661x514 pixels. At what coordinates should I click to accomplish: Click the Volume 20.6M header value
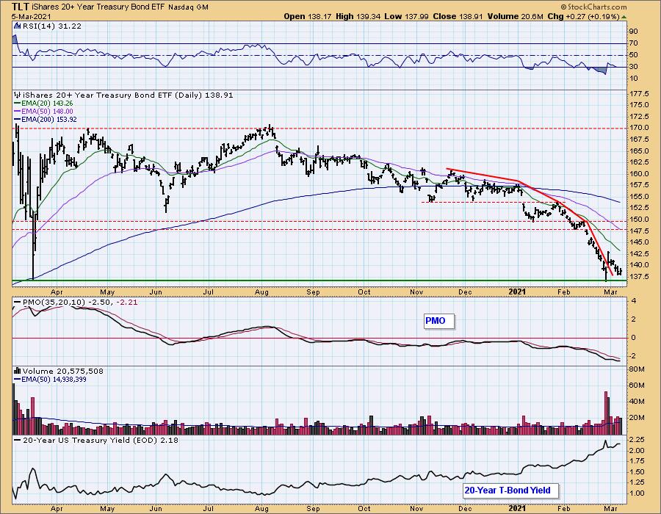tap(515, 16)
